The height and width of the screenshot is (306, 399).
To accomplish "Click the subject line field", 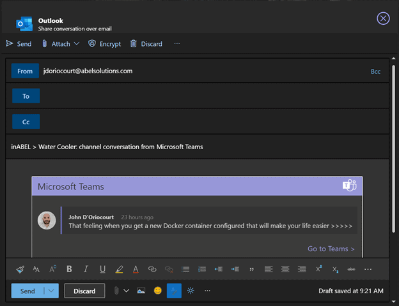I will point(197,147).
